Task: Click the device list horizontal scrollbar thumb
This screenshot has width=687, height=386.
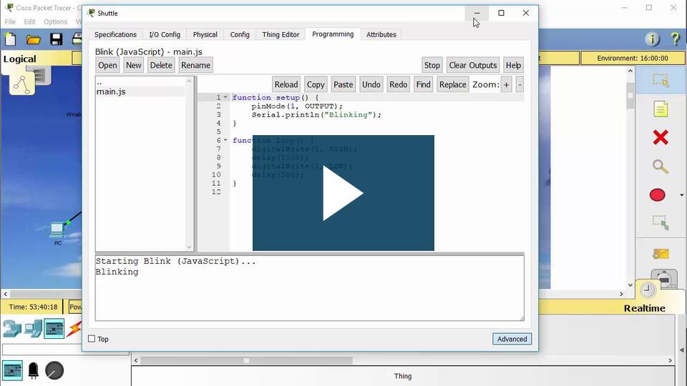Action: coord(246,360)
